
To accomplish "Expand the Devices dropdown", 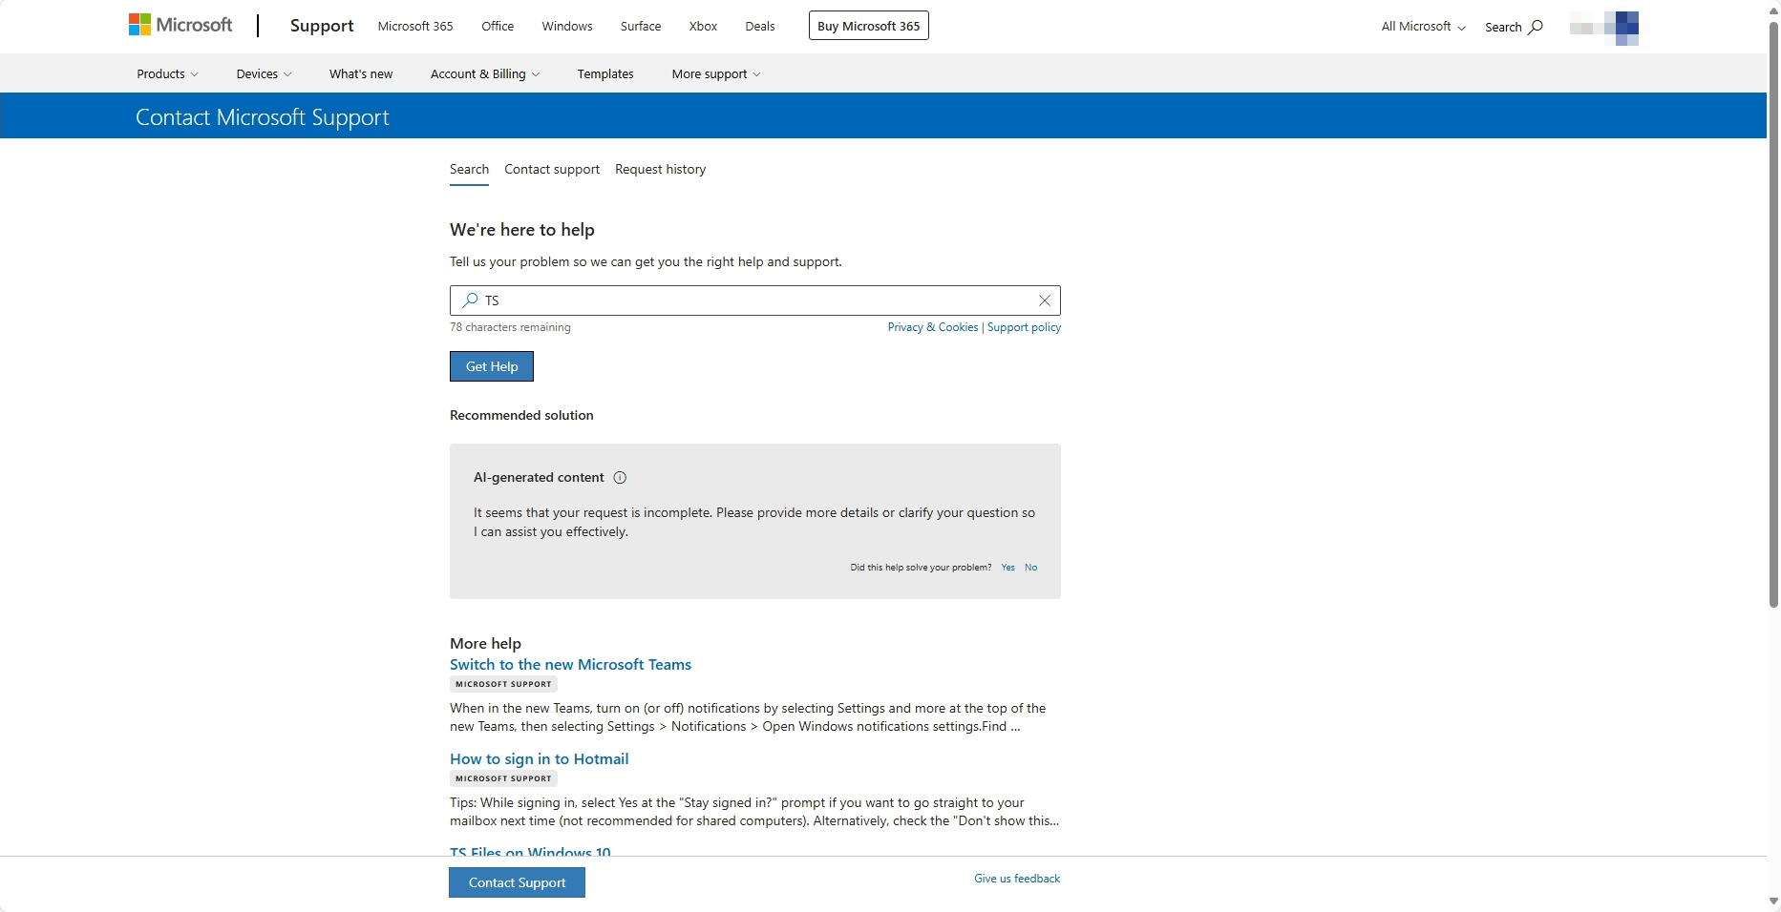I will pos(264,73).
